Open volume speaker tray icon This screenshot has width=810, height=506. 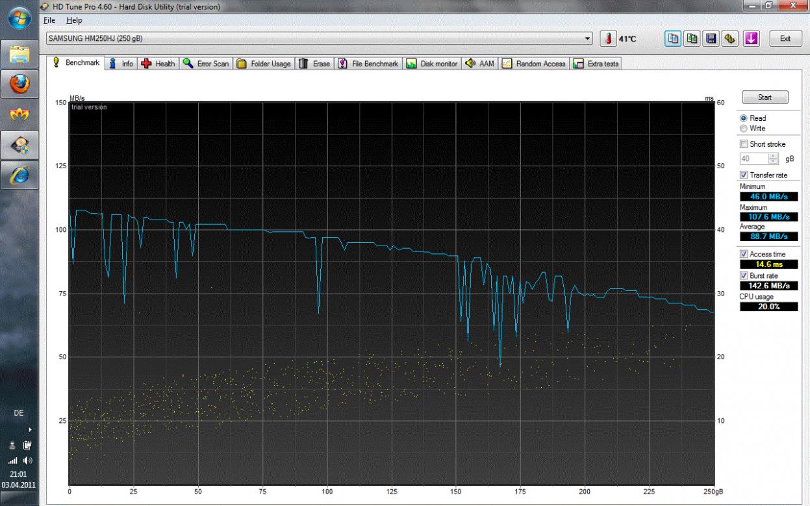[27, 461]
